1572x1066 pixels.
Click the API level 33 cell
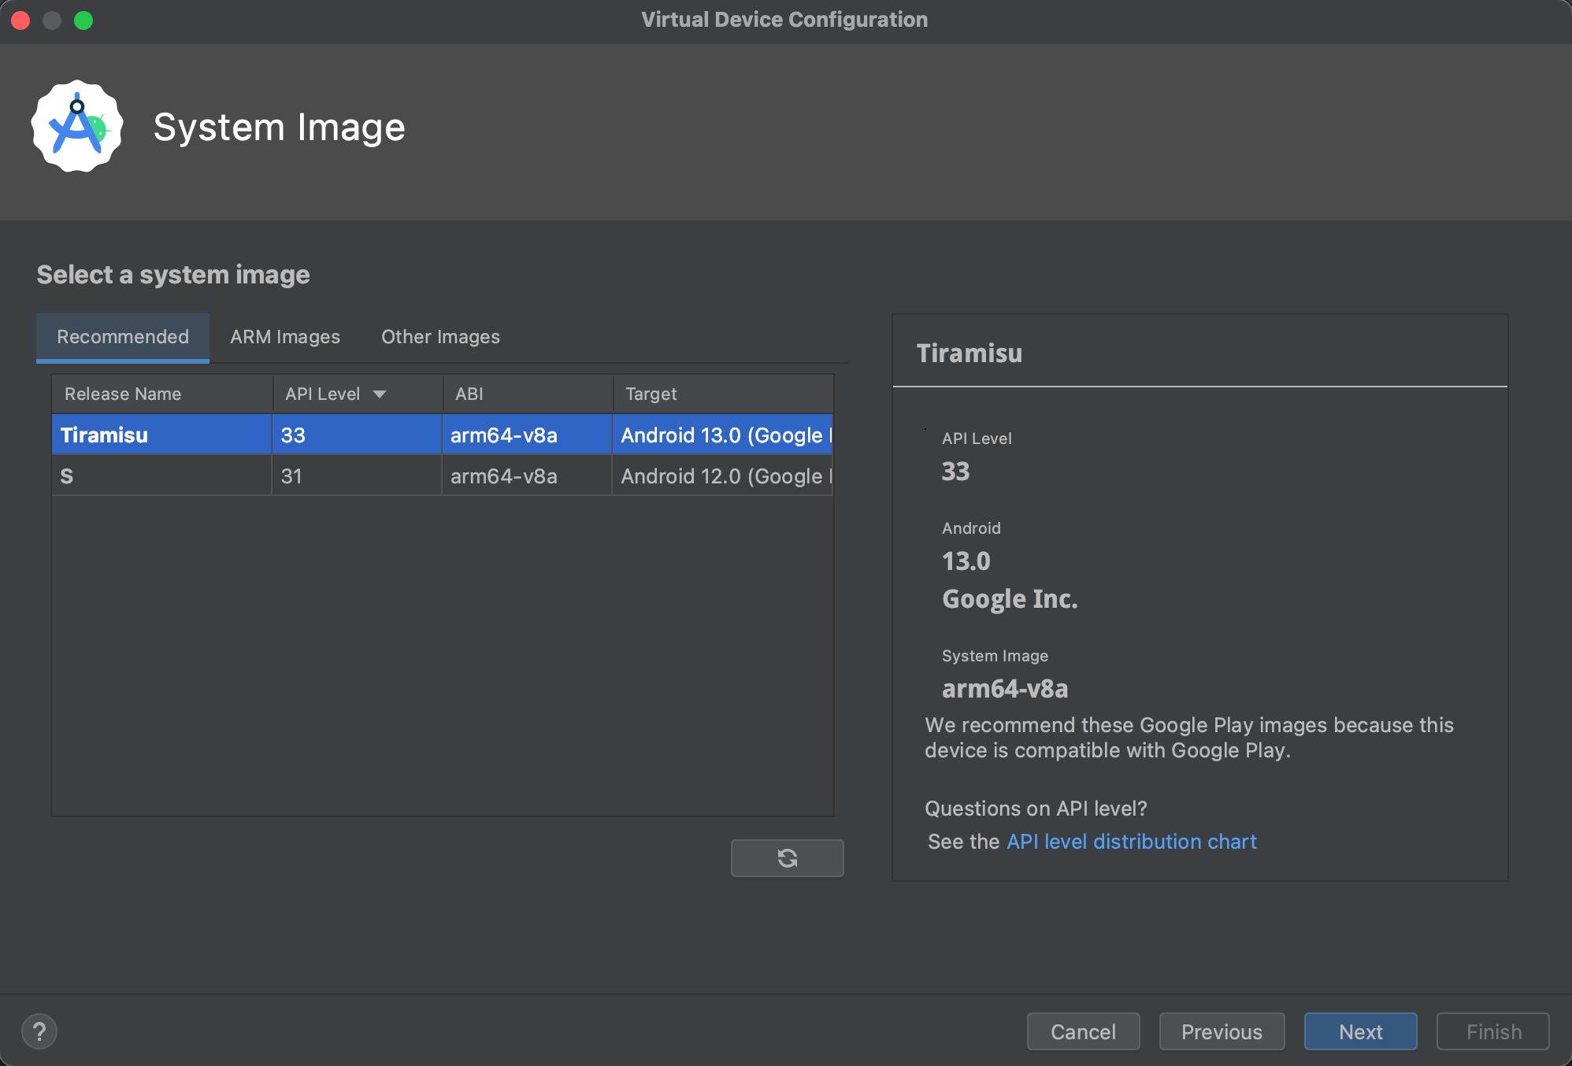(x=356, y=435)
